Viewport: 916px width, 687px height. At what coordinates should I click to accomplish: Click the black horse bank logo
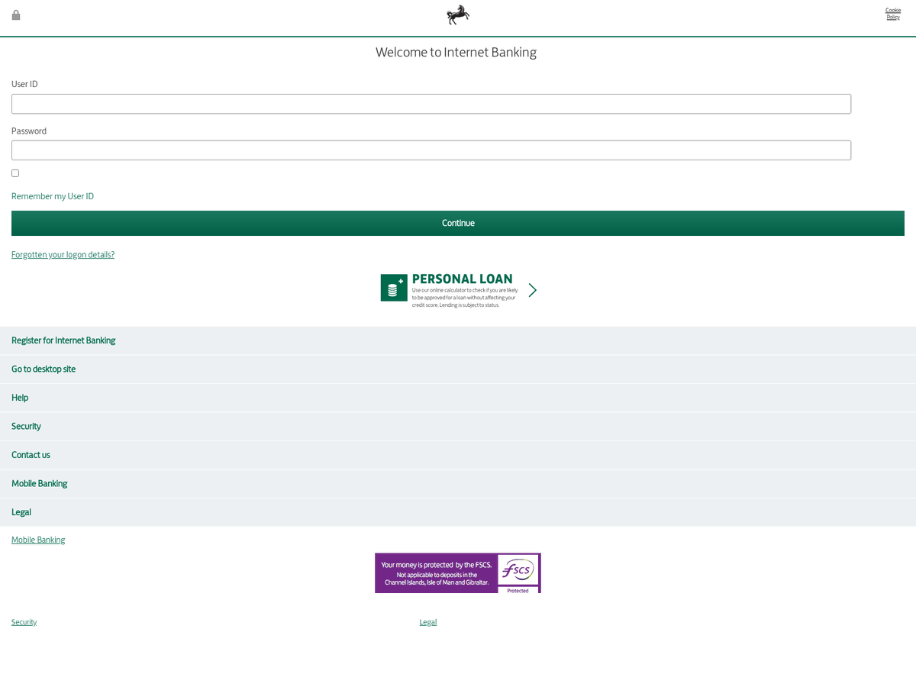click(x=458, y=15)
